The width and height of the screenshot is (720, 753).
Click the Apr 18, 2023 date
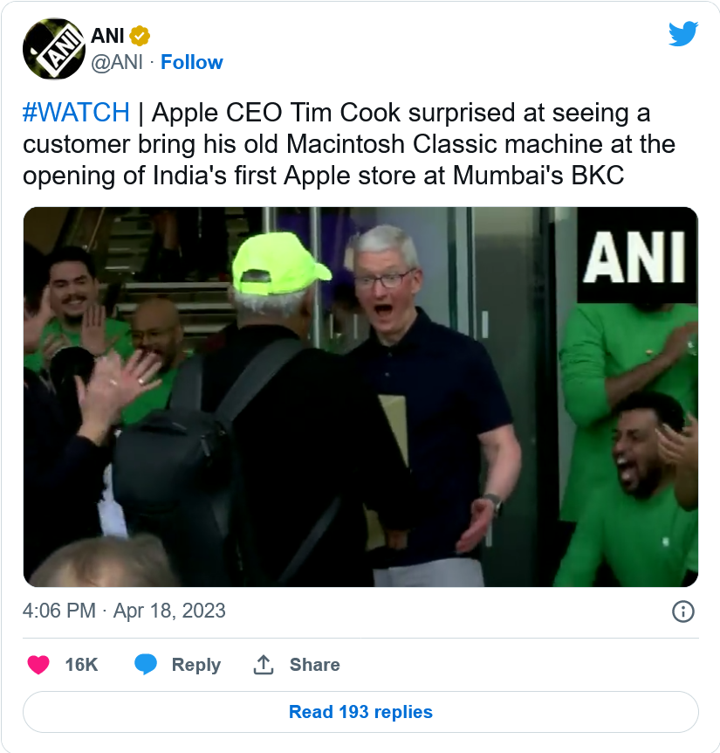[169, 611]
